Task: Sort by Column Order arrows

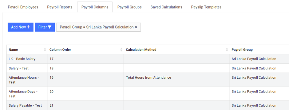Action: point(121,50)
